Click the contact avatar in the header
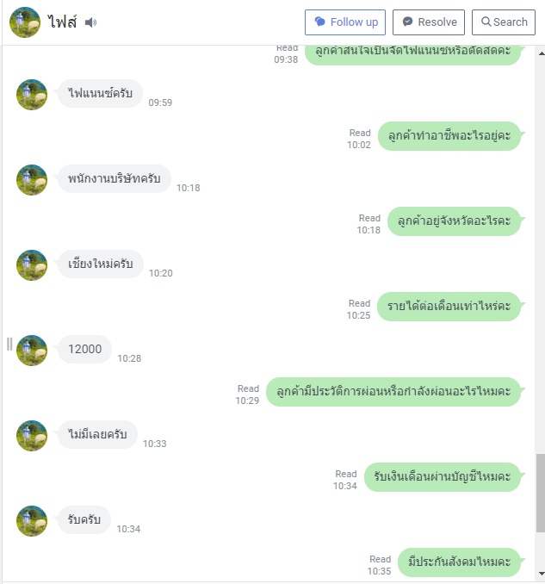The height and width of the screenshot is (584, 545). 25,22
